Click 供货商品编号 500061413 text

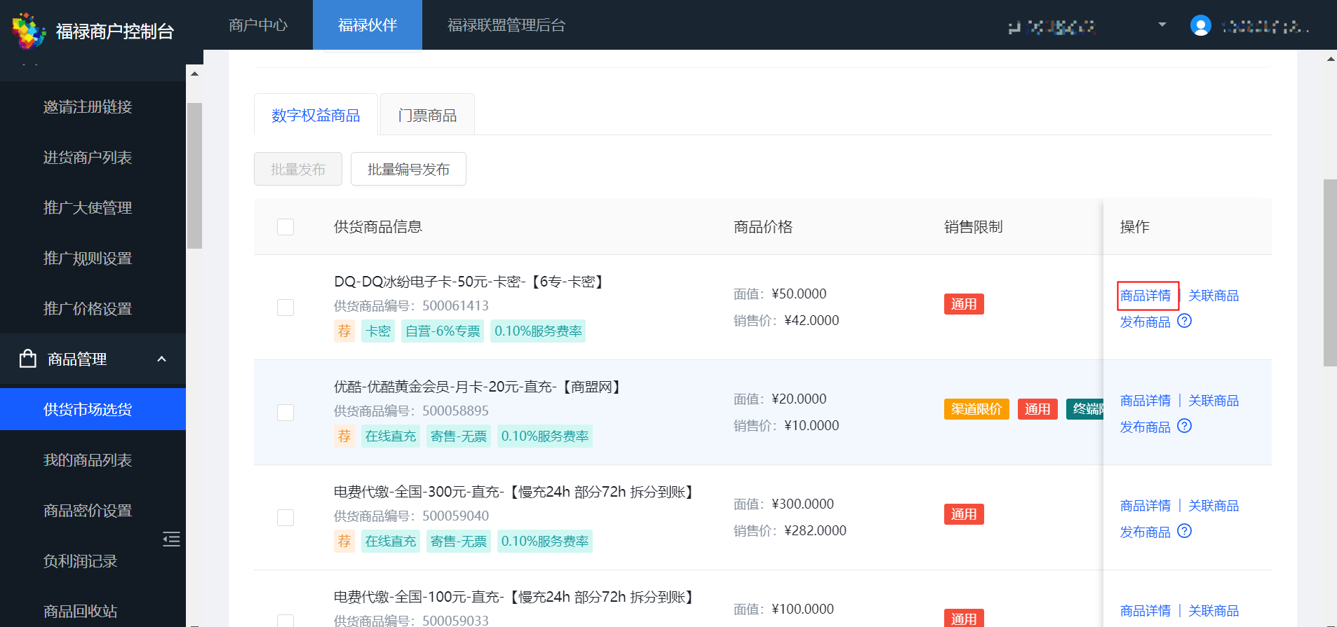click(411, 305)
